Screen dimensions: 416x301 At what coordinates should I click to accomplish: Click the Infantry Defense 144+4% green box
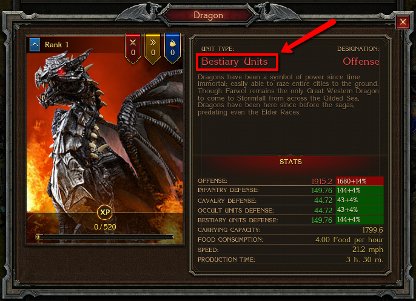tap(360, 190)
